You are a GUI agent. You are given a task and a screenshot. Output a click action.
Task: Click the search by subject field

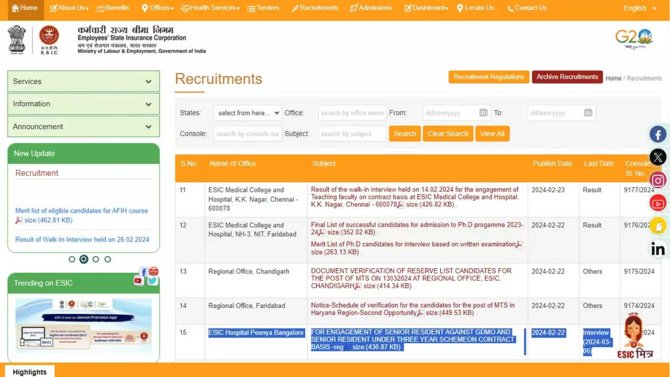pos(352,134)
